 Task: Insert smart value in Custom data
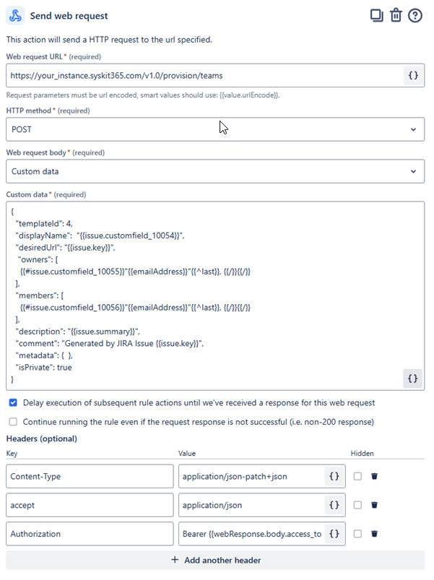(x=412, y=378)
